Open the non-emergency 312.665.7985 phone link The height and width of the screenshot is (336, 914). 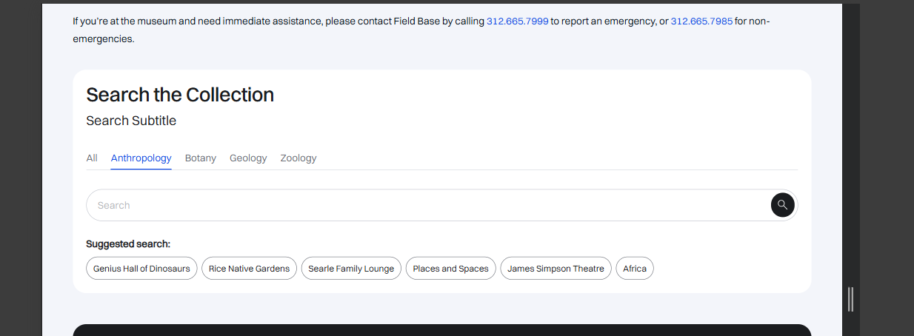701,21
